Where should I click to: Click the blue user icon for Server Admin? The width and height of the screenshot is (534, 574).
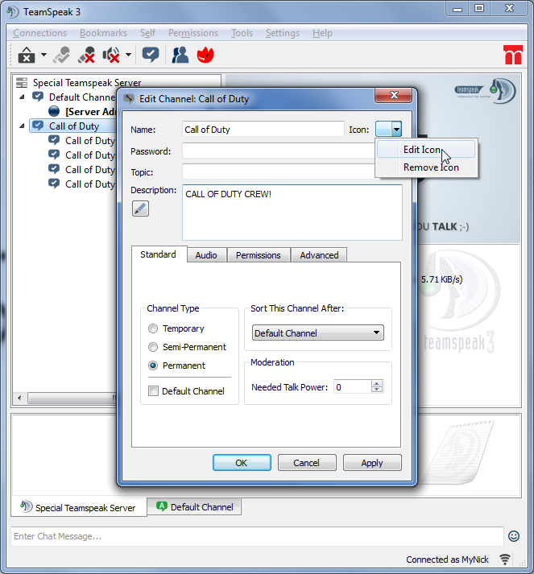click(54, 111)
